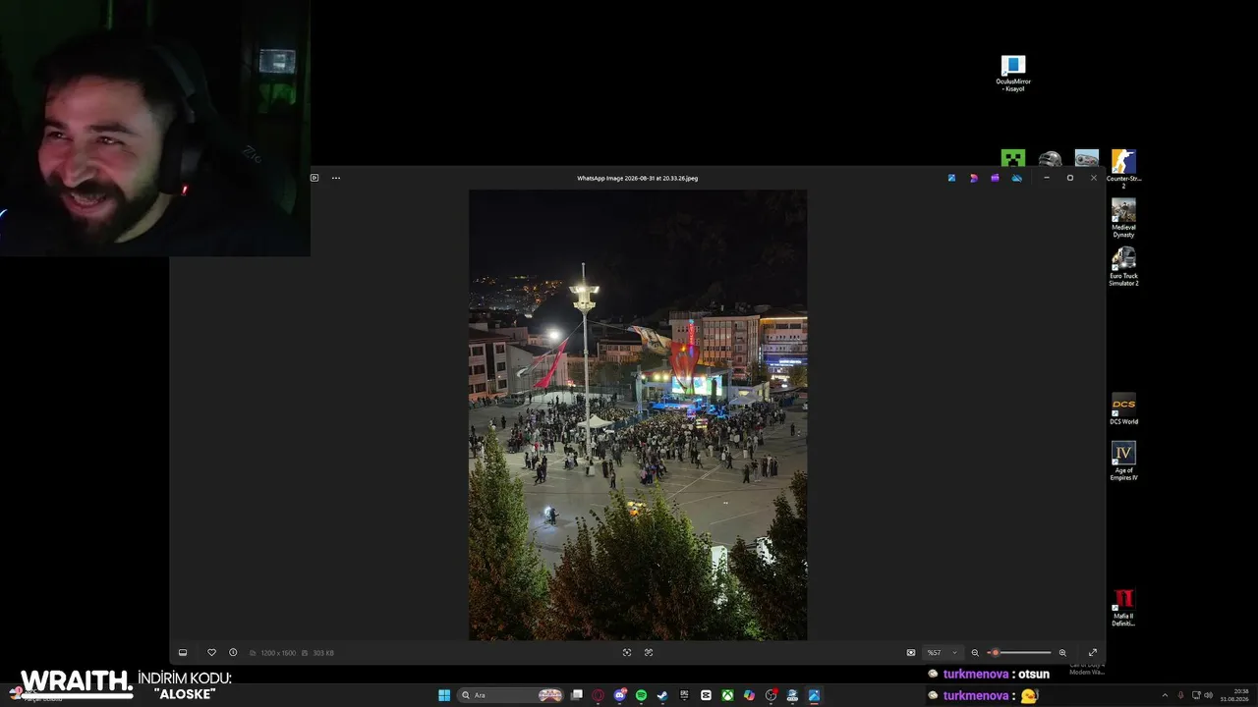Click the "1200 x 1600" image dimensions text
Viewport: 1258px width, 707px height.
click(277, 653)
